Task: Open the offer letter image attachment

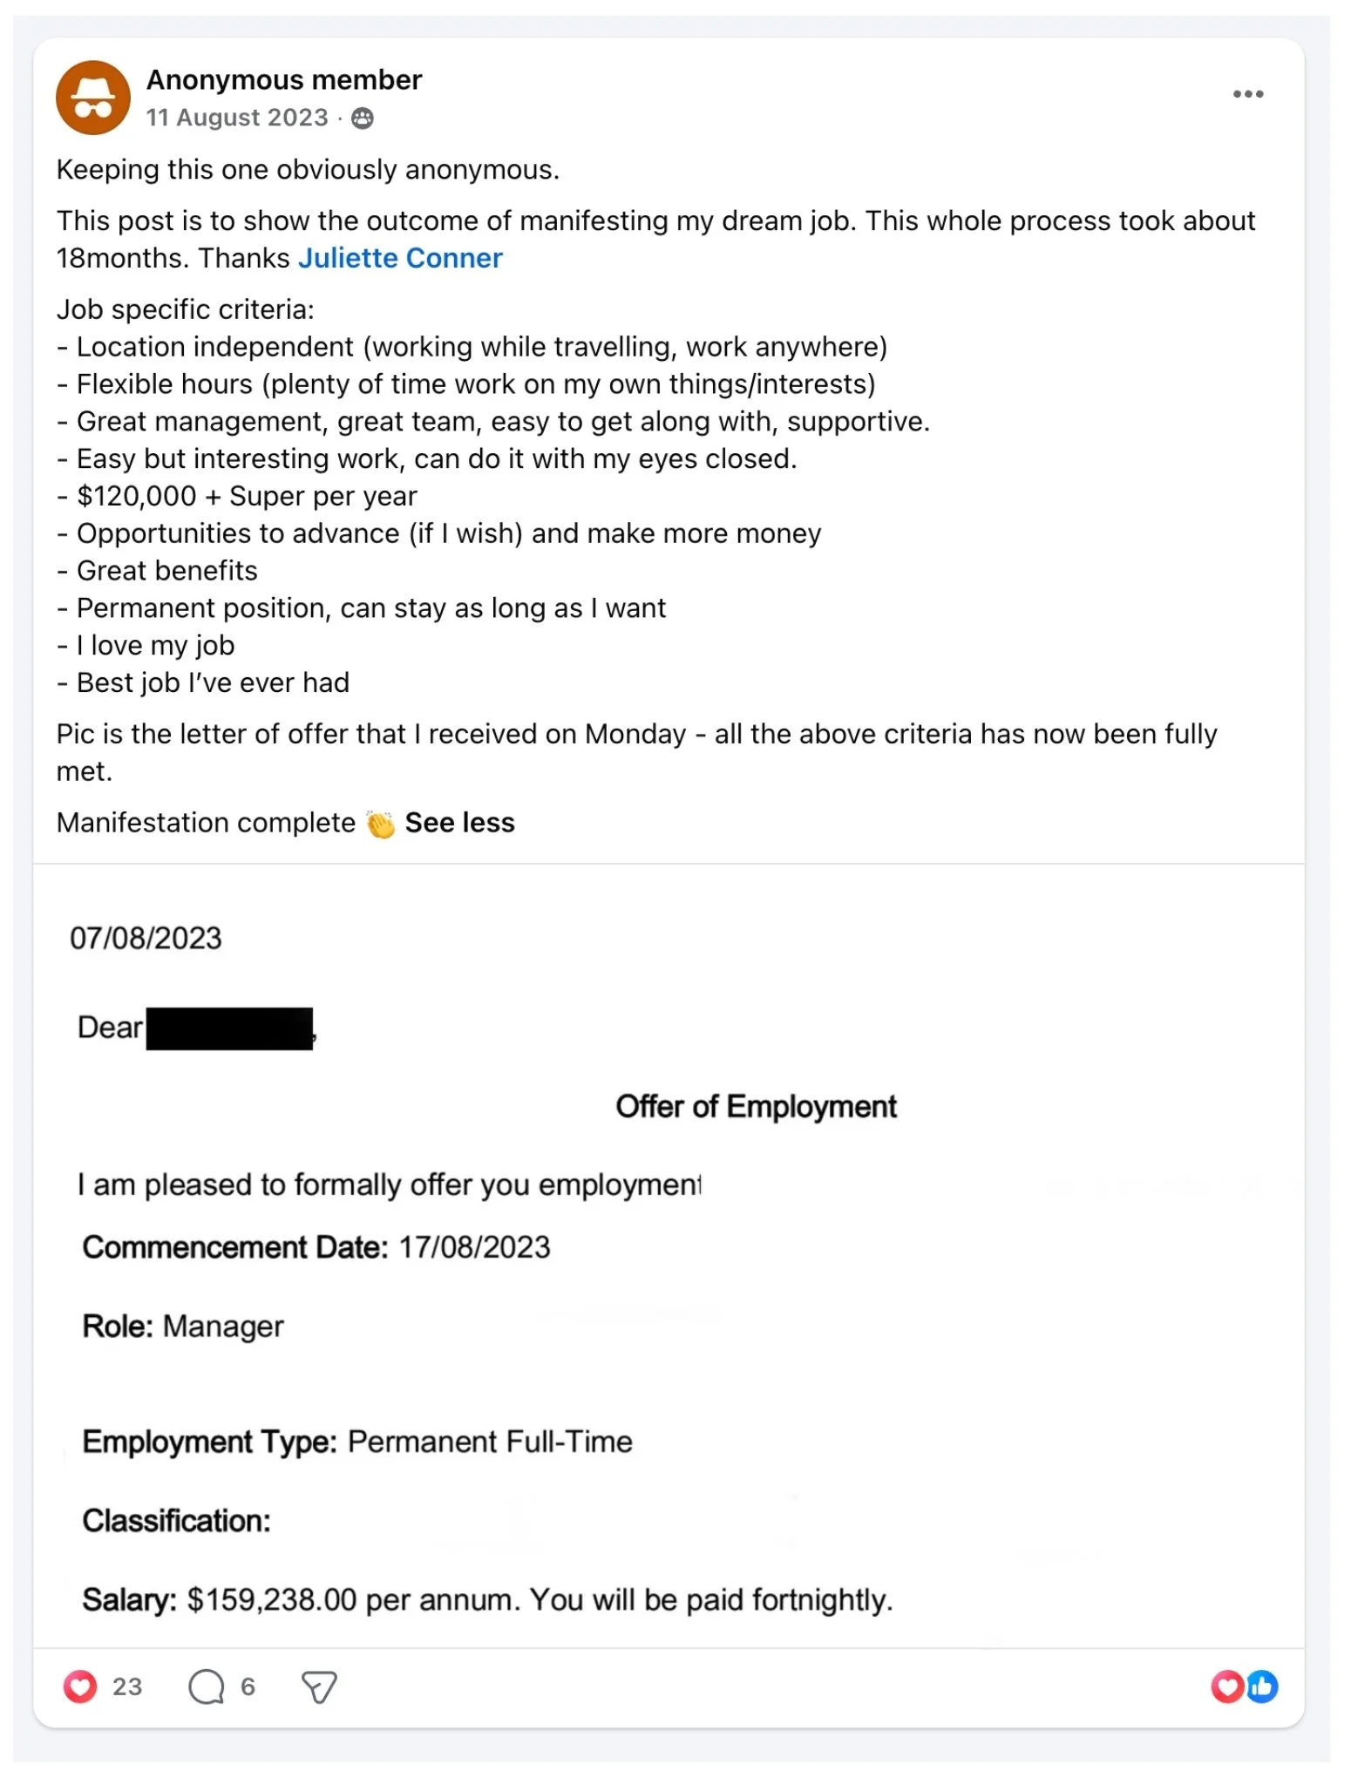Action: pos(669,1256)
